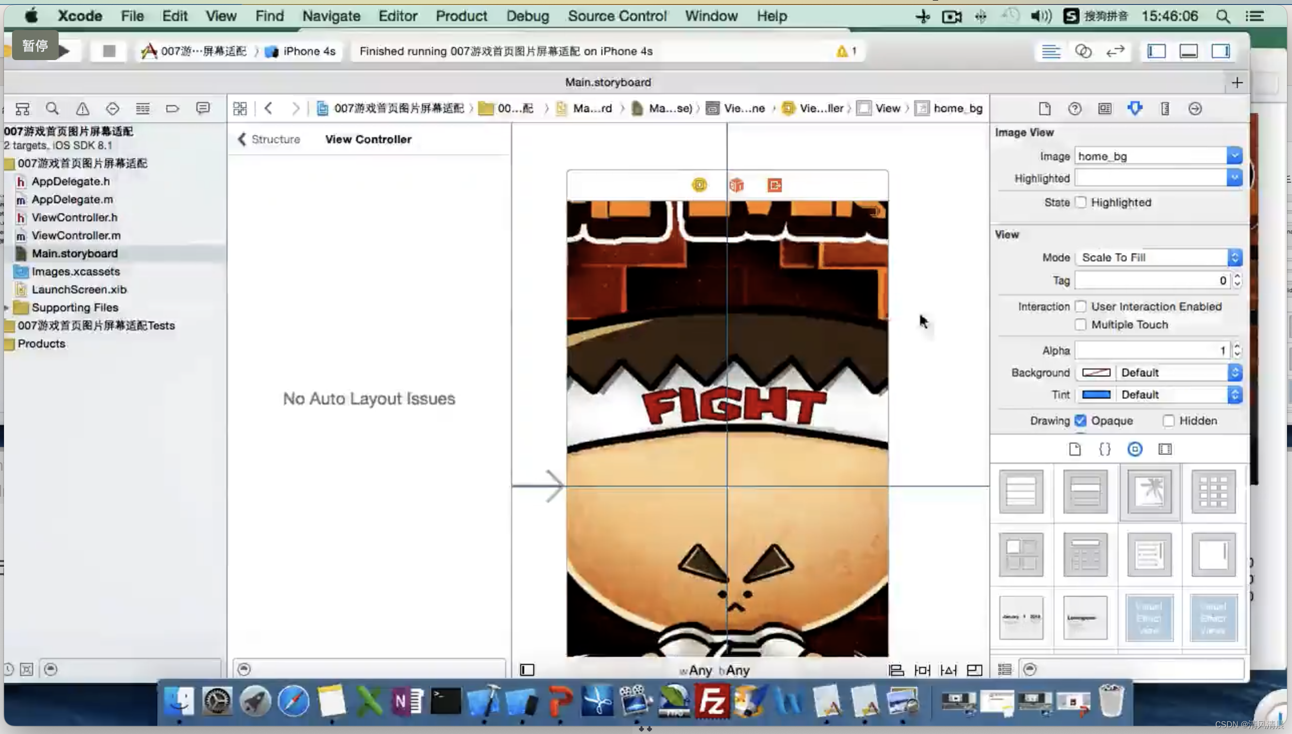Open the Source Control menu
The image size is (1292, 734).
(617, 16)
